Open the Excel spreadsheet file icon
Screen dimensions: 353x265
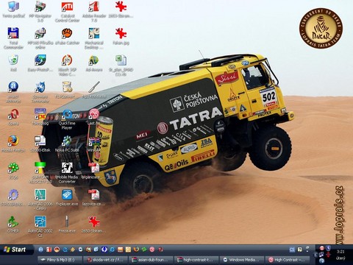[121, 65]
